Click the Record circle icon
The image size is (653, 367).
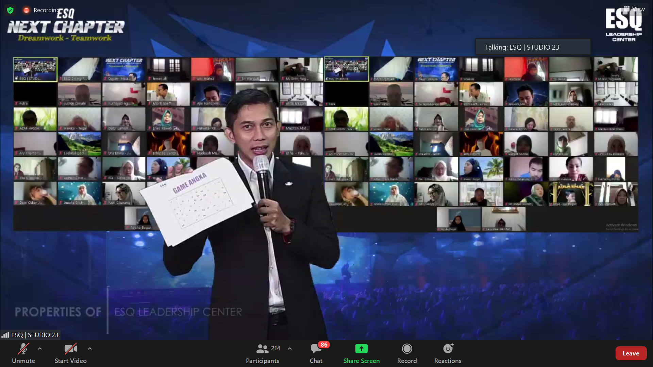(407, 349)
